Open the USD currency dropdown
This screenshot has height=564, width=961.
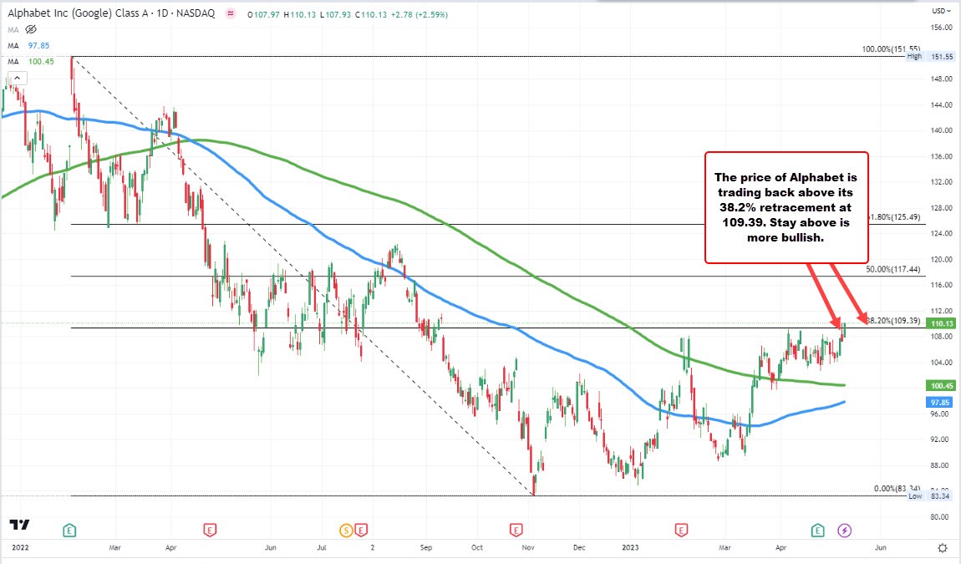point(942,10)
